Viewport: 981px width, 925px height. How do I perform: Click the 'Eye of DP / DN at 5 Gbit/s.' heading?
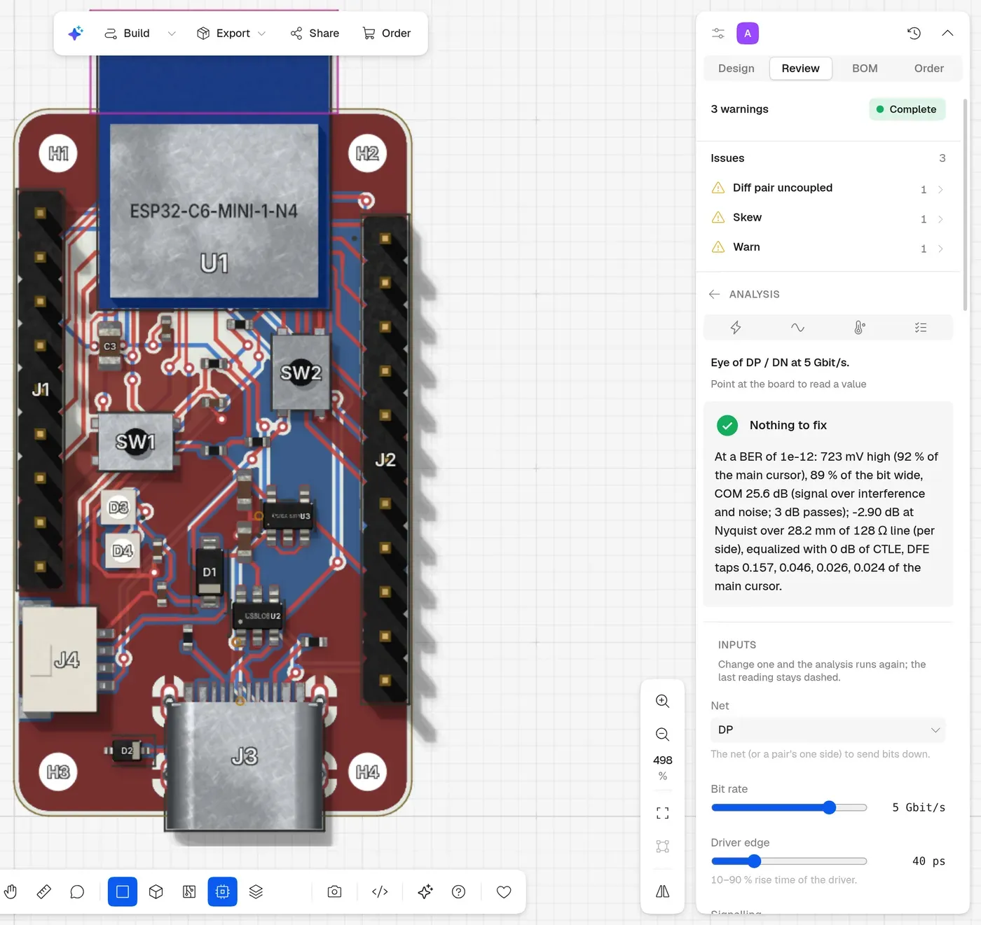(780, 363)
